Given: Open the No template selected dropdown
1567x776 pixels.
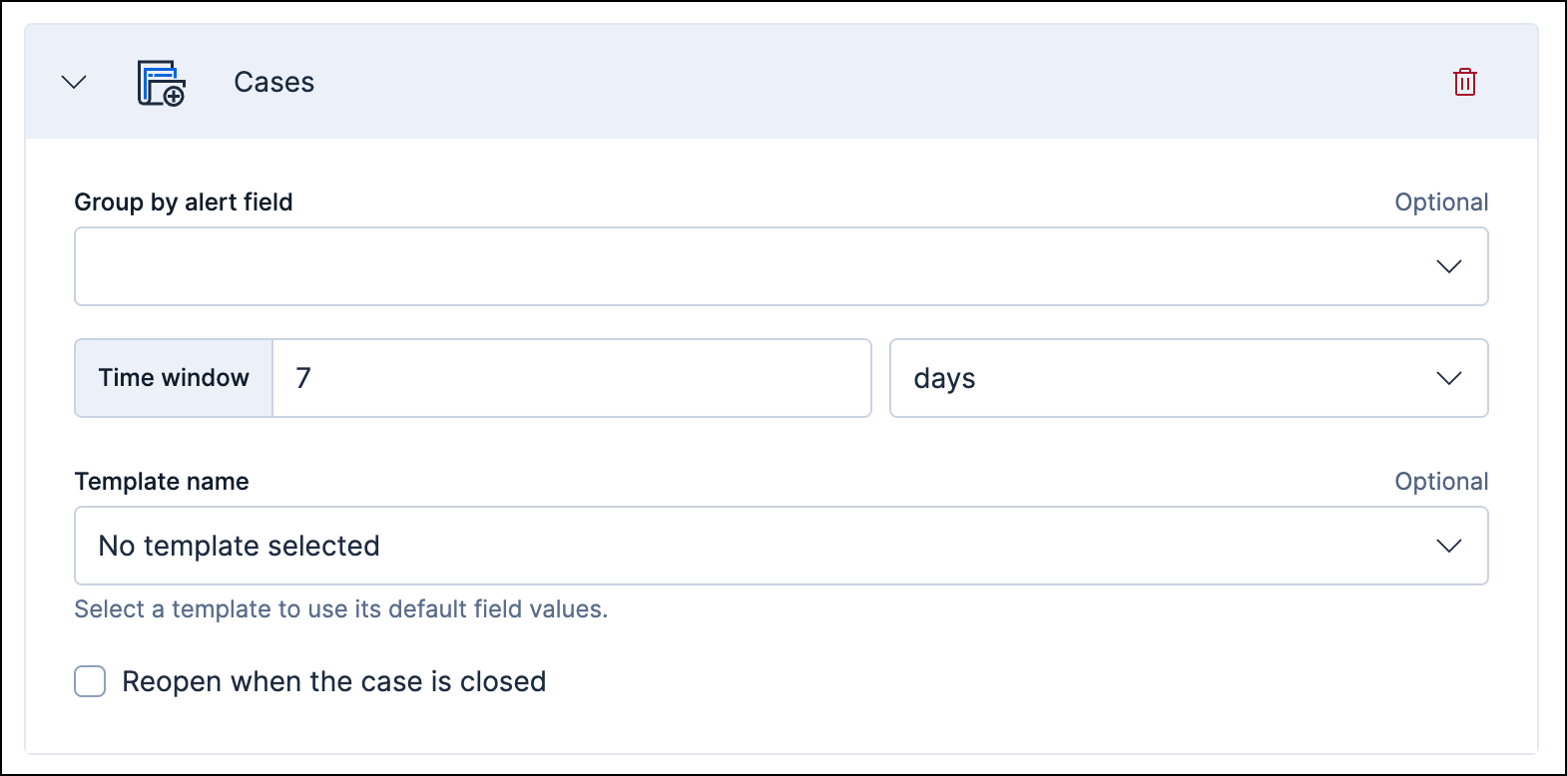Looking at the screenshot, I should point(779,546).
